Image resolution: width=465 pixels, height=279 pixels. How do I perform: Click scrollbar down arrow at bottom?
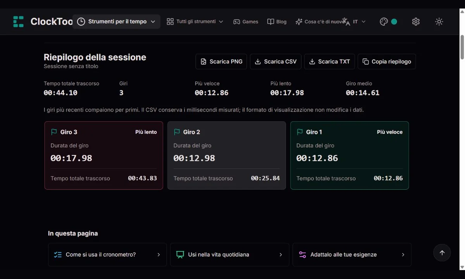[x=462, y=267]
